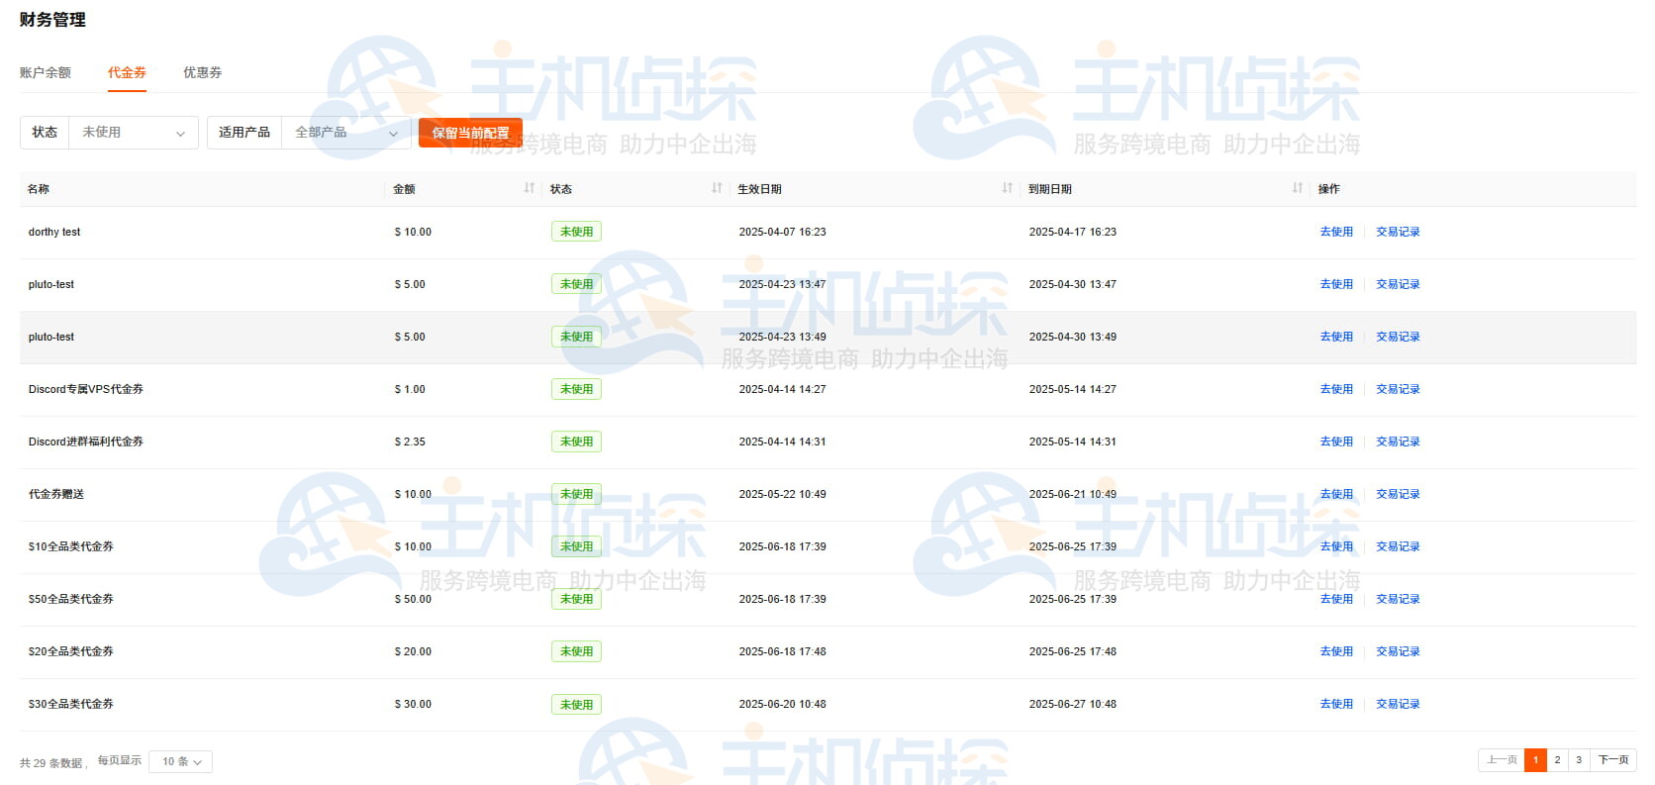Click 到期日期 column sort icon
The image size is (1655, 785).
[x=1297, y=188]
